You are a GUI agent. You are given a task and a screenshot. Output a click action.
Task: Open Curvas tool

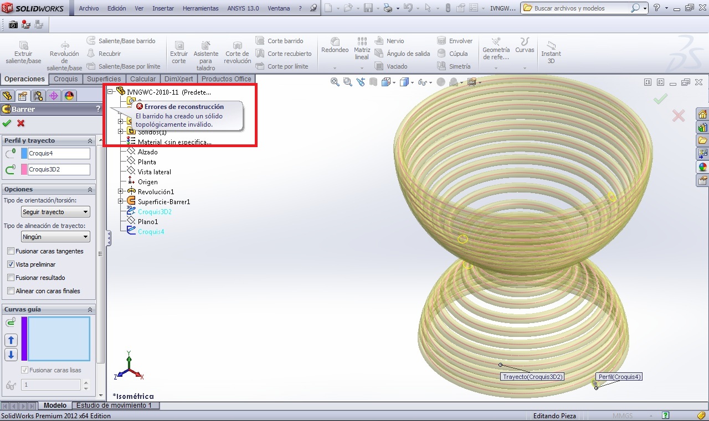[525, 46]
